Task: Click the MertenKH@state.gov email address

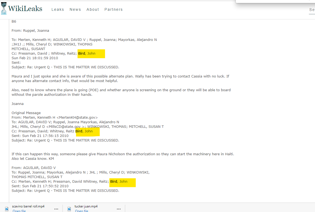Action: pyautogui.click(x=77, y=118)
